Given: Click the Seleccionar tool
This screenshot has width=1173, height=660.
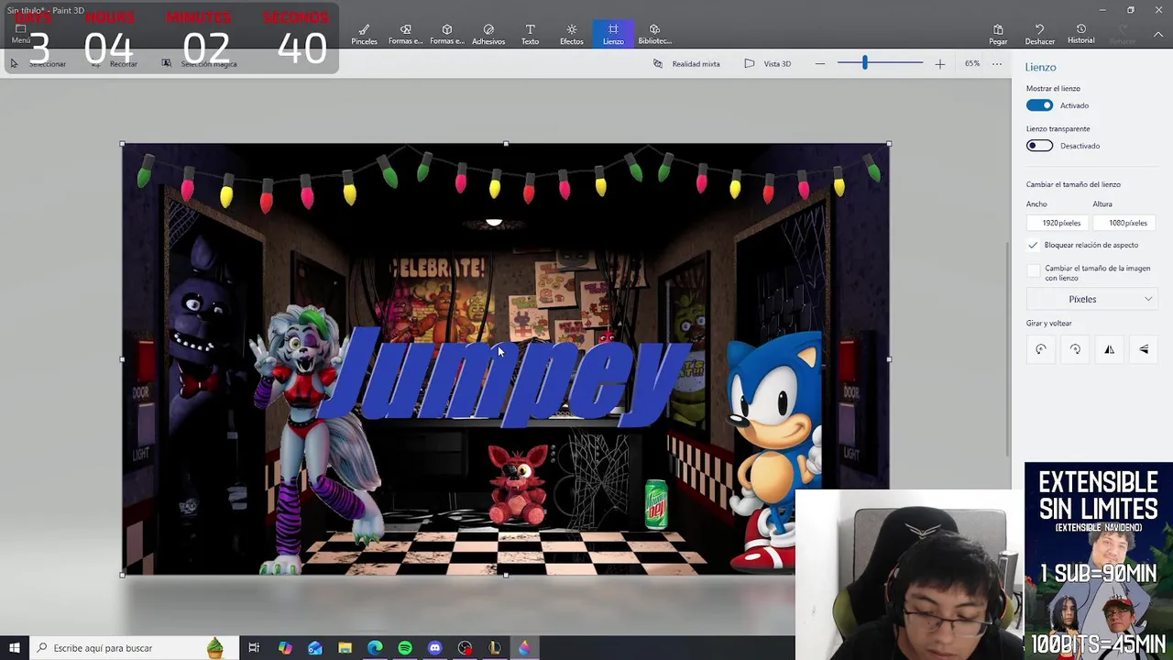Looking at the screenshot, I should point(38,64).
